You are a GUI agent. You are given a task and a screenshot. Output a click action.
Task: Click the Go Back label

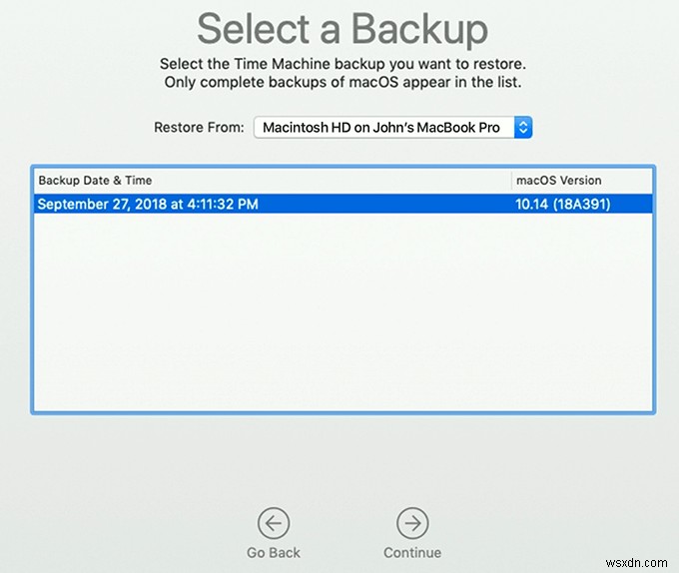click(274, 553)
